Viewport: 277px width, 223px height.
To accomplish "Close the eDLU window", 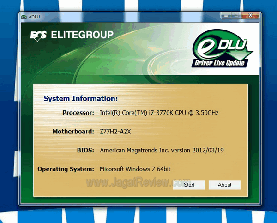I will coord(250,15).
